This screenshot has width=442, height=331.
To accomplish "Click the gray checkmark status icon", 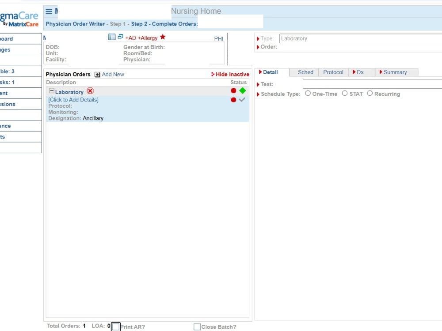I will pyautogui.click(x=242, y=100).
